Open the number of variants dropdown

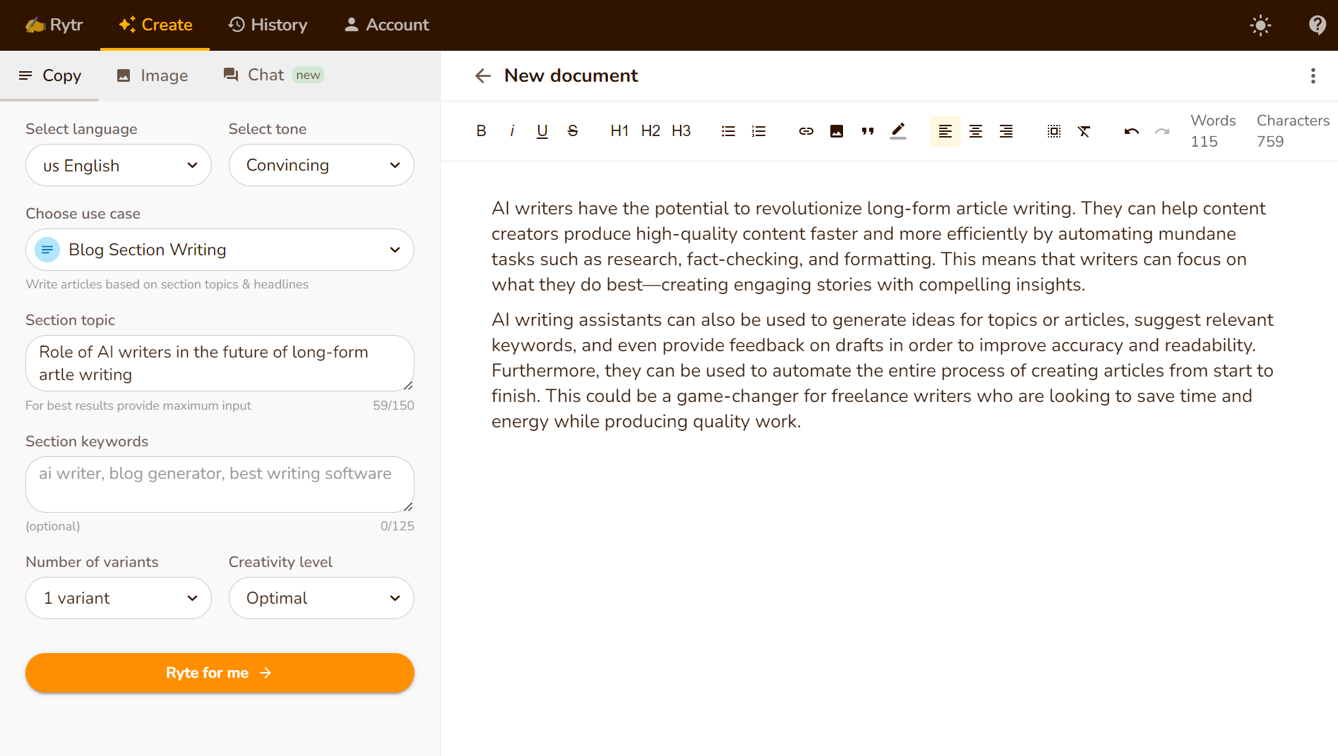pos(119,598)
